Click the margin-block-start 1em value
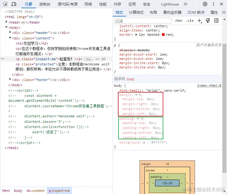 pyautogui.click(x=163, y=54)
